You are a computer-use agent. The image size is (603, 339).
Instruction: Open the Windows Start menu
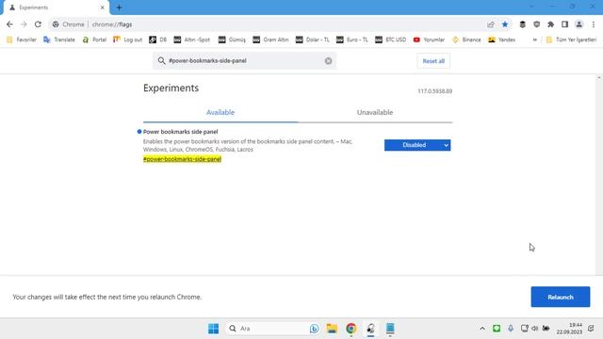(x=214, y=329)
